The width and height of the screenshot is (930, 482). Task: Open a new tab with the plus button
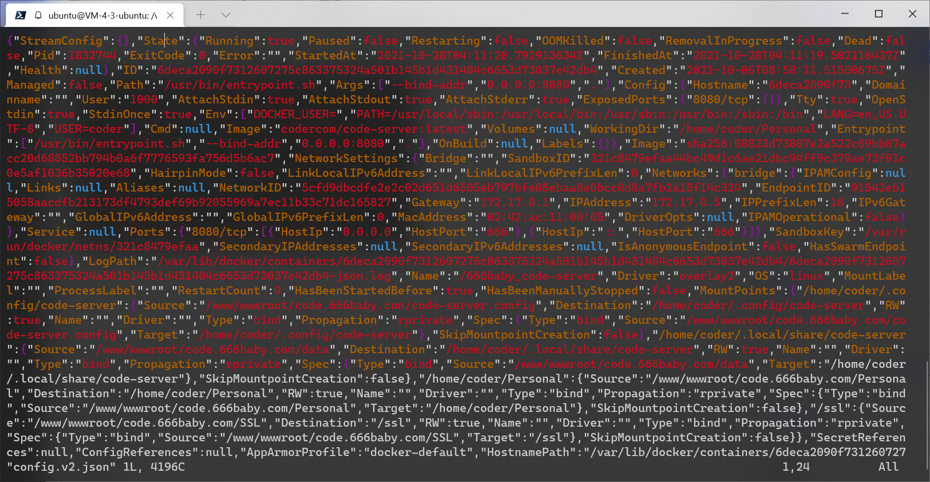pos(201,15)
